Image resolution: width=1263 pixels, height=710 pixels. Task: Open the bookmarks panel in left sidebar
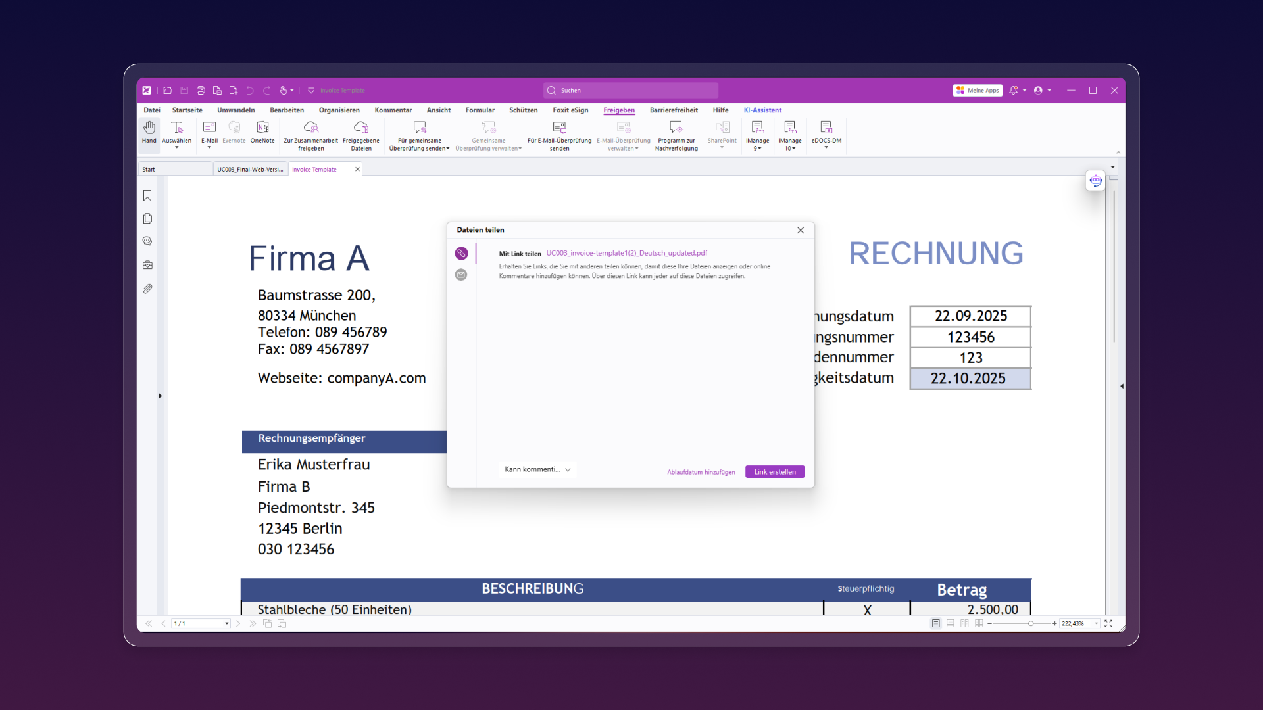point(147,195)
